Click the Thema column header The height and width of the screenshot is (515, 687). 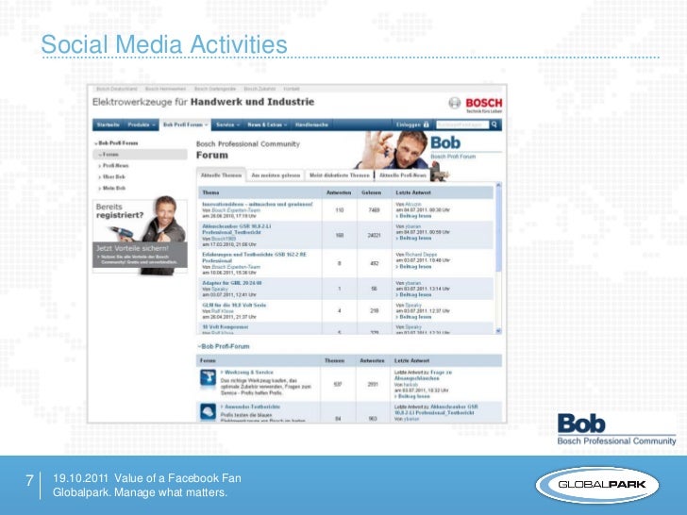[x=210, y=192]
